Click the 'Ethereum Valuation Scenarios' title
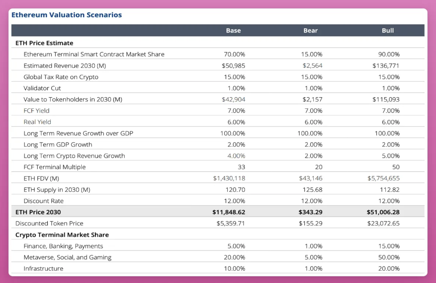Viewport: 436px width, 283px height. 66,15
